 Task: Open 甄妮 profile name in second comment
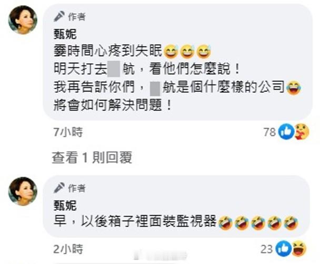65,205
